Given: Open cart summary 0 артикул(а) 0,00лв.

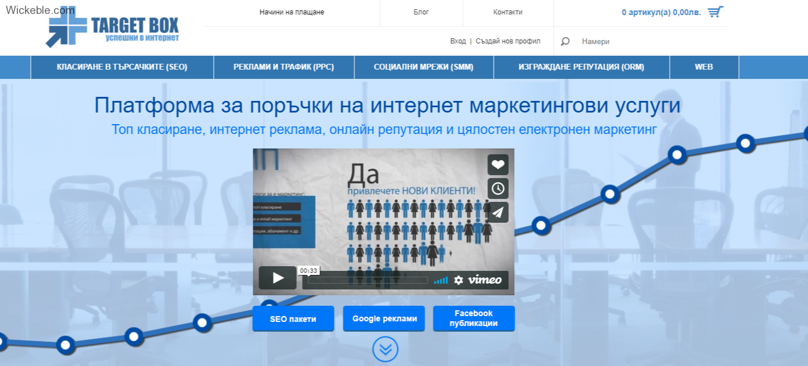Looking at the screenshot, I should tap(661, 12).
